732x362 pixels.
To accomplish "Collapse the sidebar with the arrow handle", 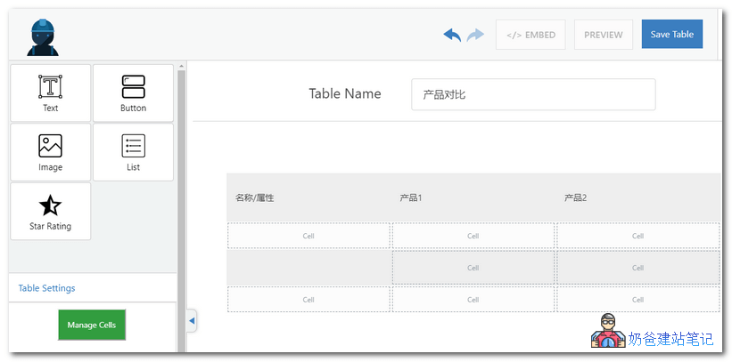I will tap(192, 320).
